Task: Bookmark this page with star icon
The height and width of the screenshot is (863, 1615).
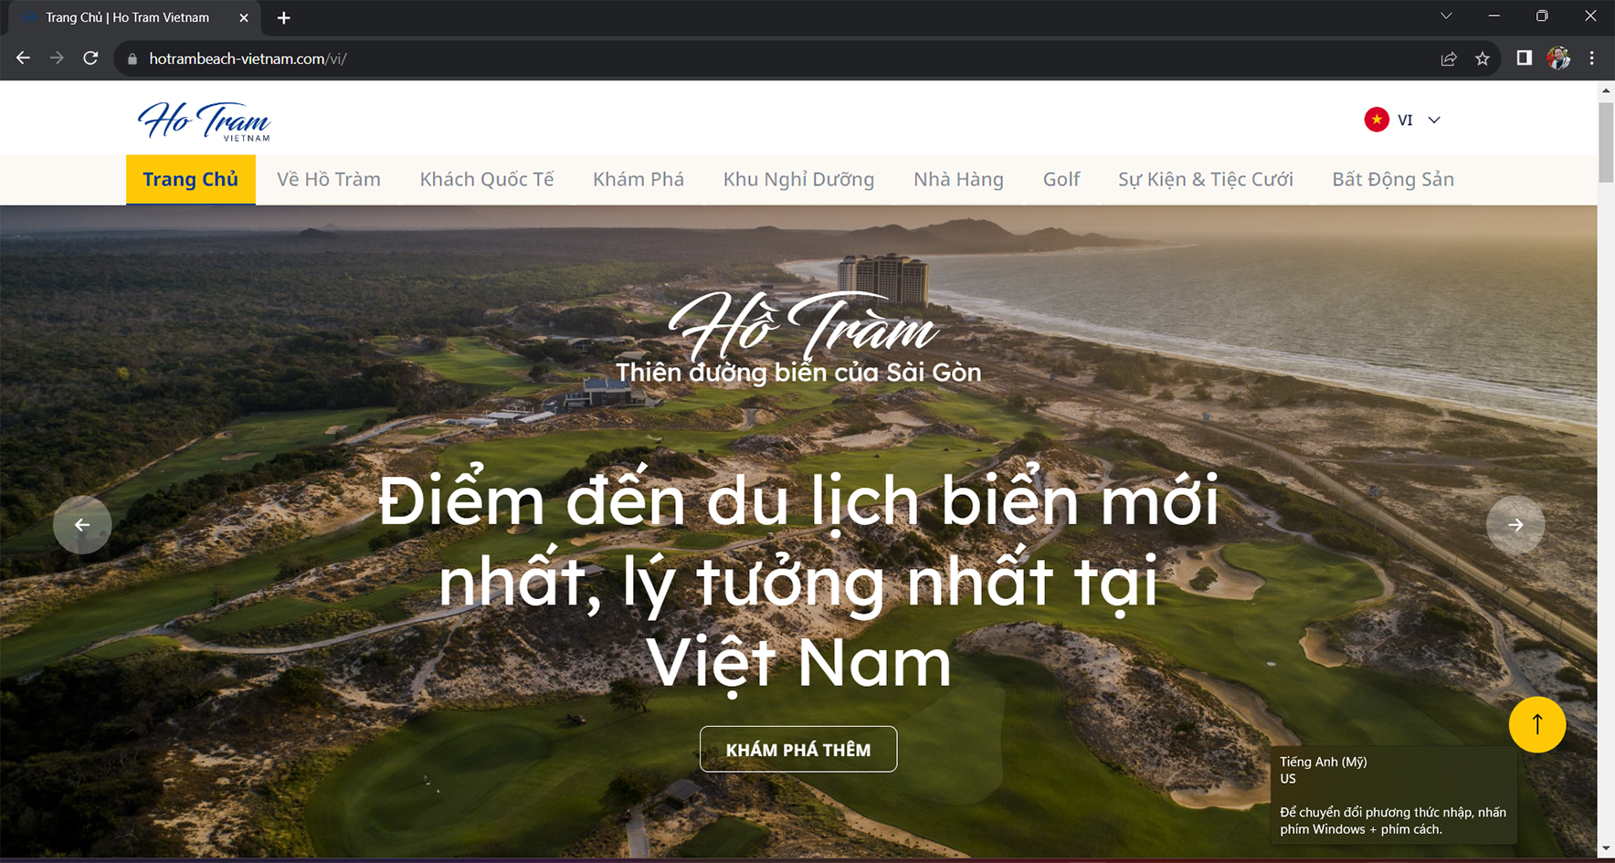Action: (1483, 58)
